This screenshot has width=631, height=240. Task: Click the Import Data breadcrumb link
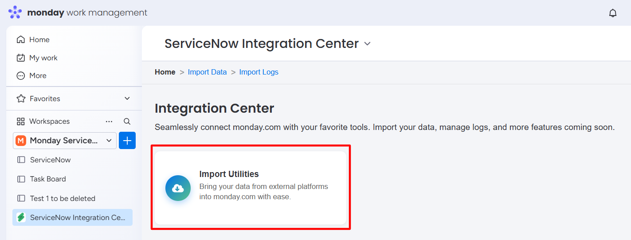[x=207, y=72]
